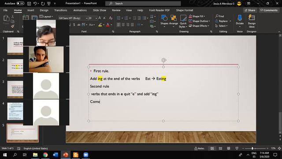Image resolution: width=282 pixels, height=159 pixels.
Task: Clear all formatting icon
Action: pyautogui.click(x=111, y=18)
